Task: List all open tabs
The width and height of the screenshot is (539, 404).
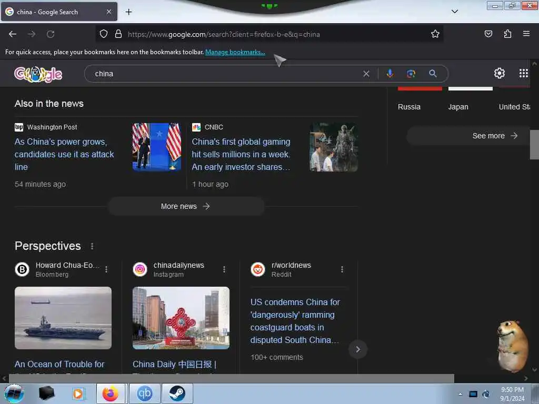Action: (x=454, y=12)
